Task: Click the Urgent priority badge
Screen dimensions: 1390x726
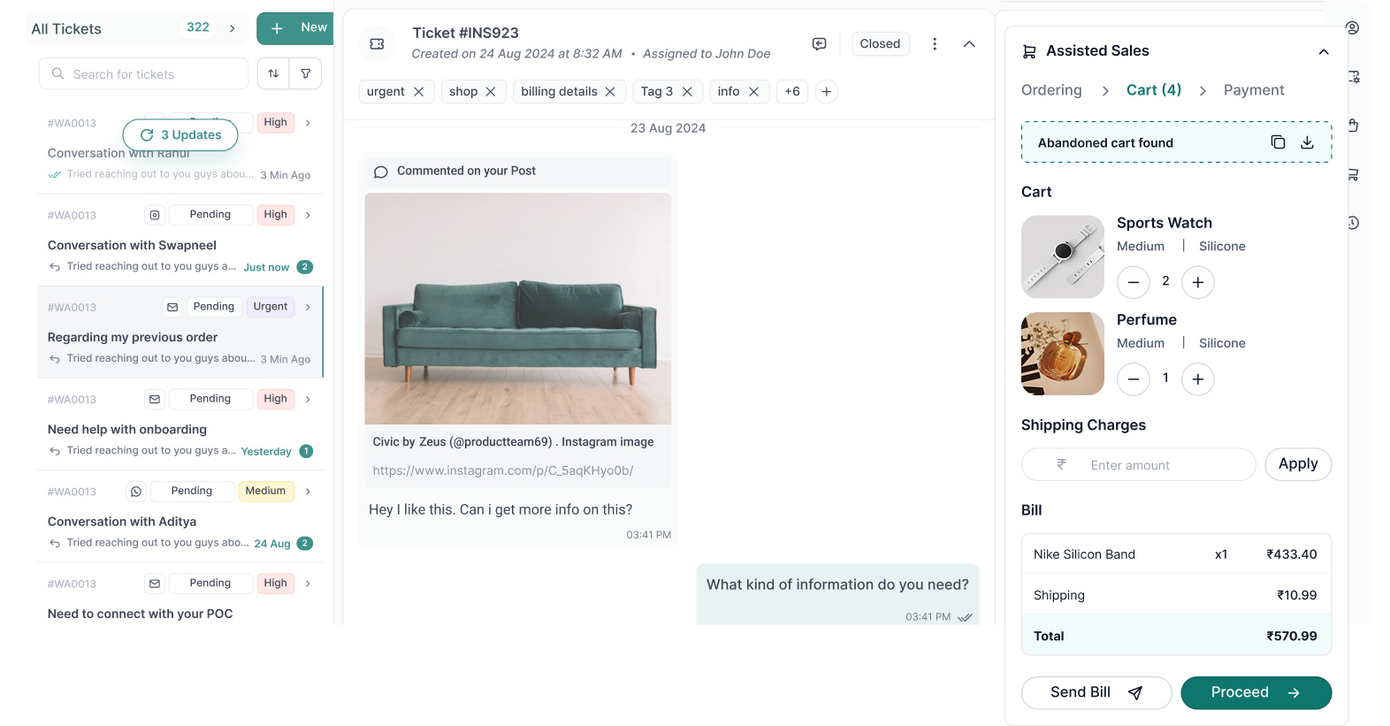Action: [271, 307]
